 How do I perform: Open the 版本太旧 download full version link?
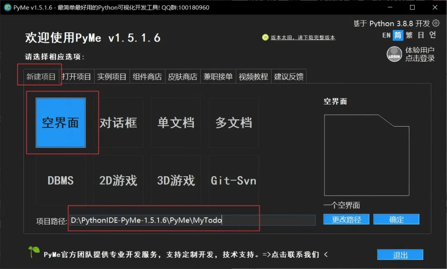pyautogui.click(x=303, y=38)
